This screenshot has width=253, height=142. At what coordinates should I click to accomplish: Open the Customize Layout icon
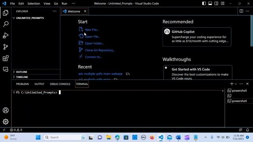tap(223, 4)
